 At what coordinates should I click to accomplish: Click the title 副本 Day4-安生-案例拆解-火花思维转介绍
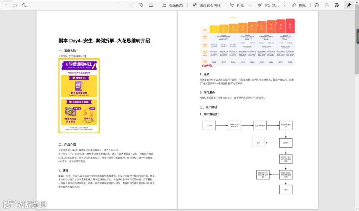104,41
